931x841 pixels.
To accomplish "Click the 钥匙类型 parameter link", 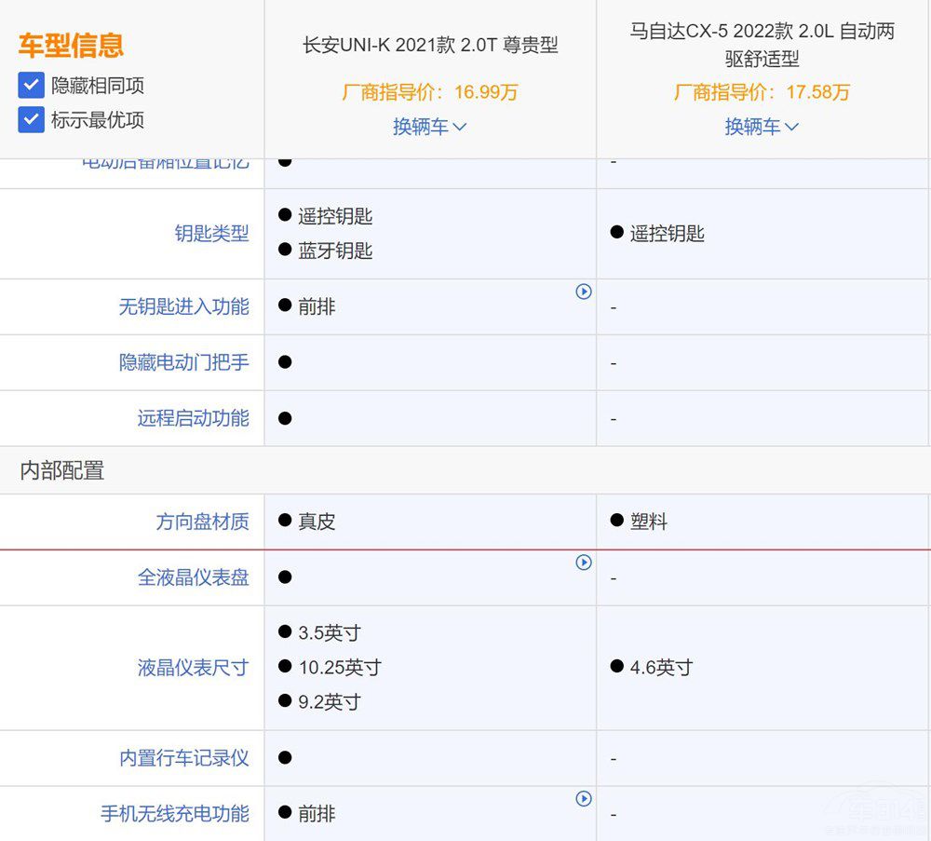I will pos(211,234).
